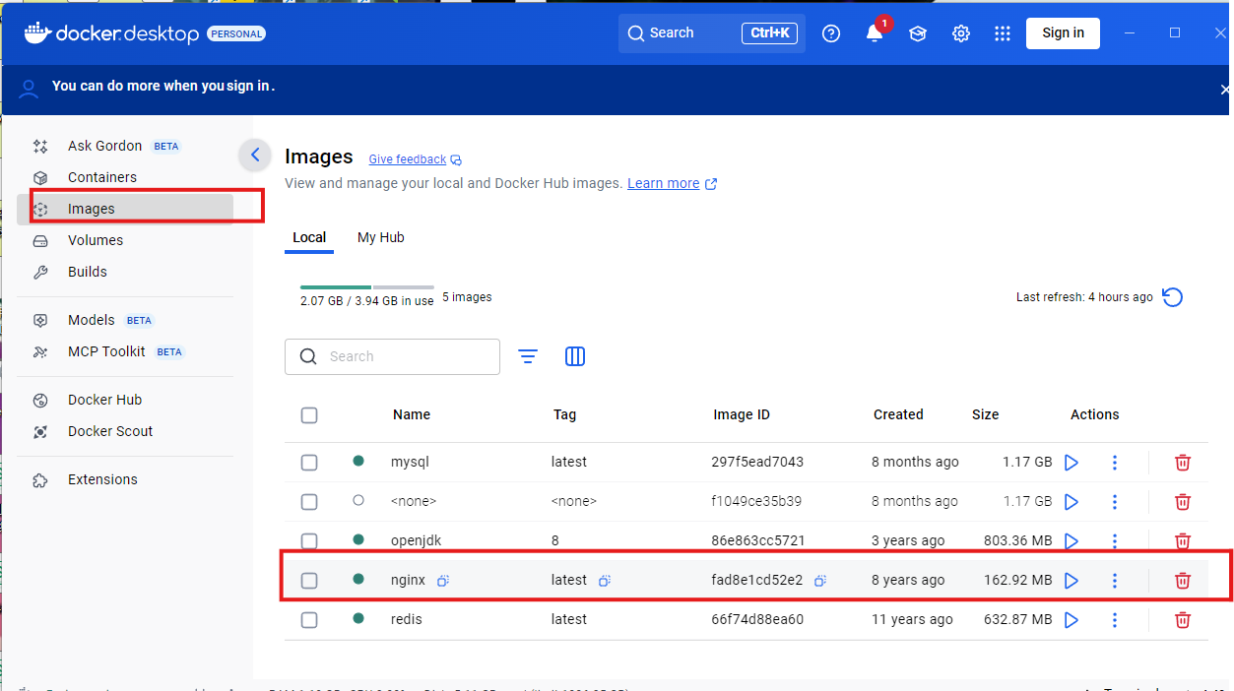Check the nginx row checkbox
The width and height of the screenshot is (1234, 691).
coord(309,581)
